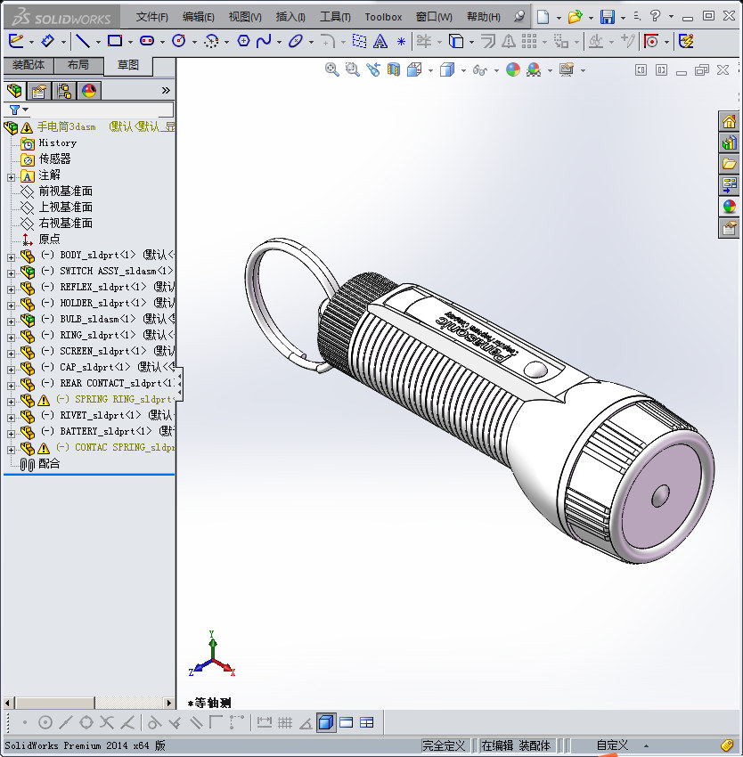Click the Previous View icon
Image resolution: width=743 pixels, height=757 pixels.
pyautogui.click(x=373, y=70)
